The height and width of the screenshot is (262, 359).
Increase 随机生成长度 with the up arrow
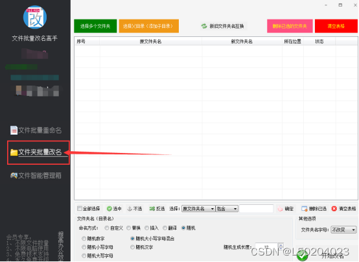281,244
